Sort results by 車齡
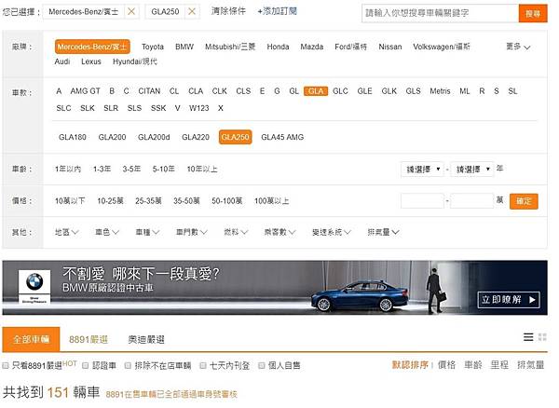This screenshot has height=408, width=559. (x=473, y=365)
